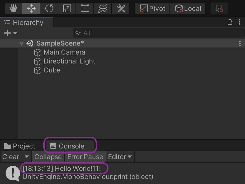This screenshot has height=184, width=245.
Task: Open the Hierarchy create (+) dropdown
Action: pos(10,33)
